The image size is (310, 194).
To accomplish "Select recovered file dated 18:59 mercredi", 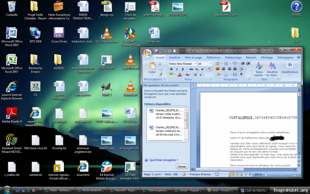I will pyautogui.click(x=166, y=131).
